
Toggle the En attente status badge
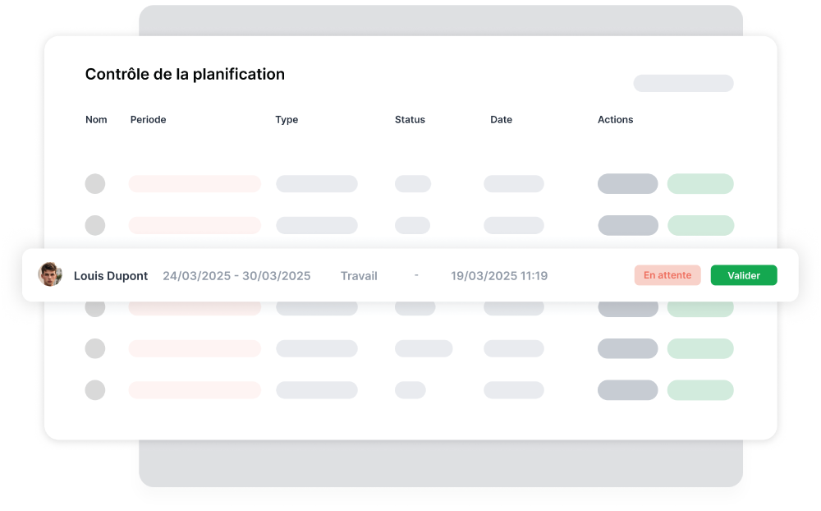[x=667, y=275]
